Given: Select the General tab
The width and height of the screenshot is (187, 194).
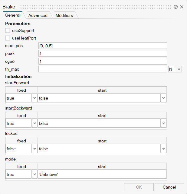Looking at the screenshot, I should point(13,15).
